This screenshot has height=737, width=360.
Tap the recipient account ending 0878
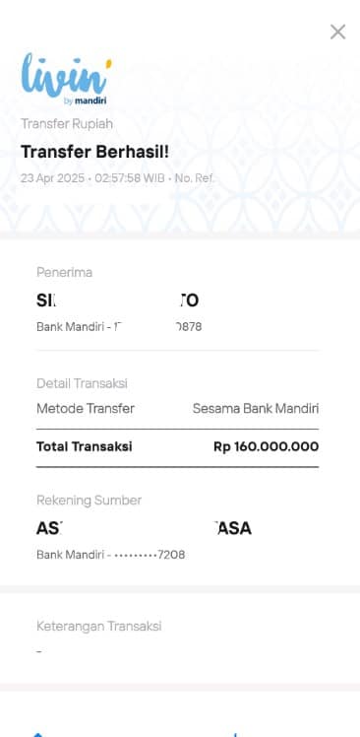click(x=119, y=327)
